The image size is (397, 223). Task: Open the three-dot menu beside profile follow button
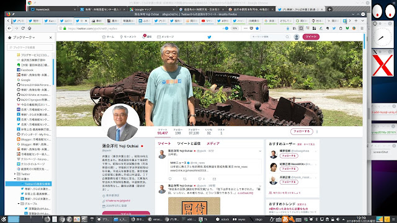[x=317, y=131]
